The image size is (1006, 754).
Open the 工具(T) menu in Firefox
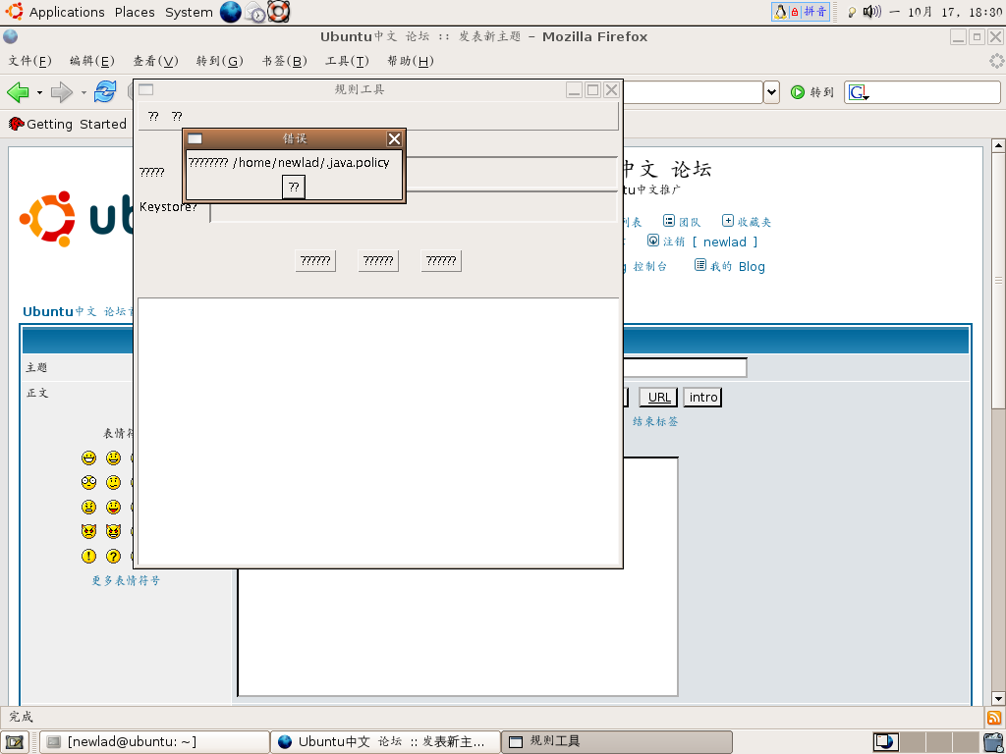348,61
